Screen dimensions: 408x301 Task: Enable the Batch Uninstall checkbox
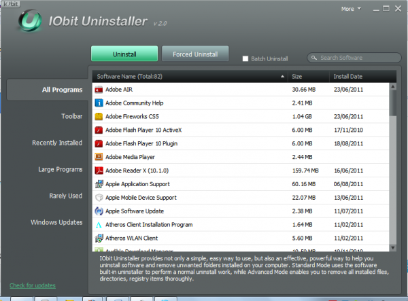tap(245, 58)
